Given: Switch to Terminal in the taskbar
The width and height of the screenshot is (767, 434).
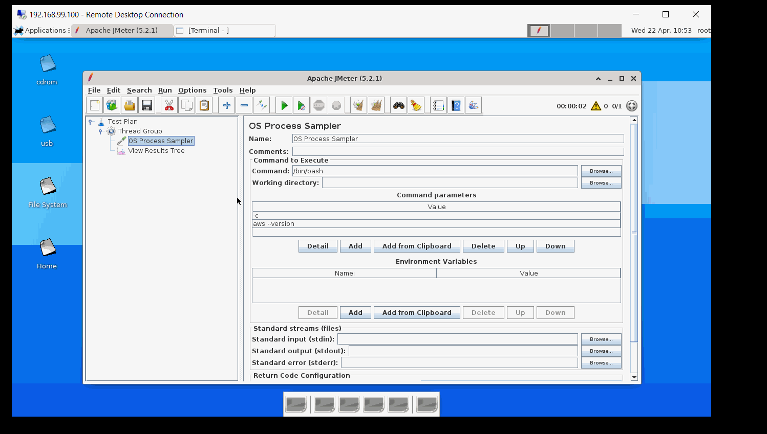Looking at the screenshot, I should tap(225, 30).
